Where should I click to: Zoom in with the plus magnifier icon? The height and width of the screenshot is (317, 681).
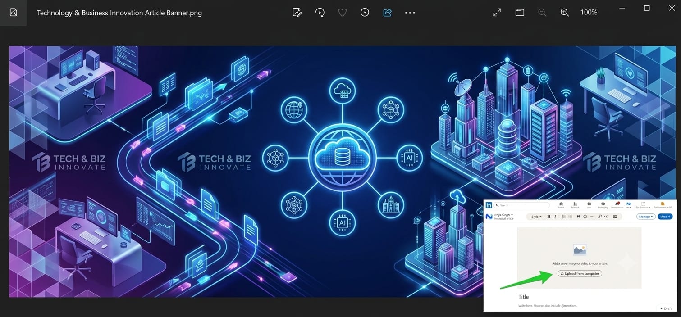[565, 13]
